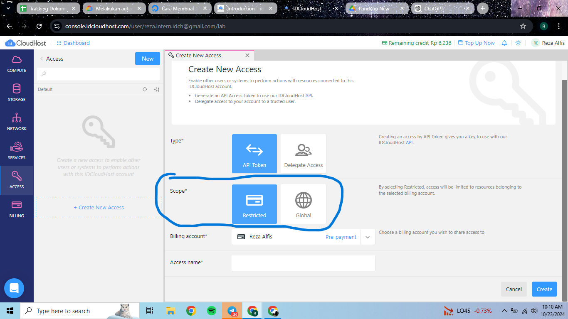The height and width of the screenshot is (319, 568).
Task: Open the taskbar clock and date
Action: [552, 311]
